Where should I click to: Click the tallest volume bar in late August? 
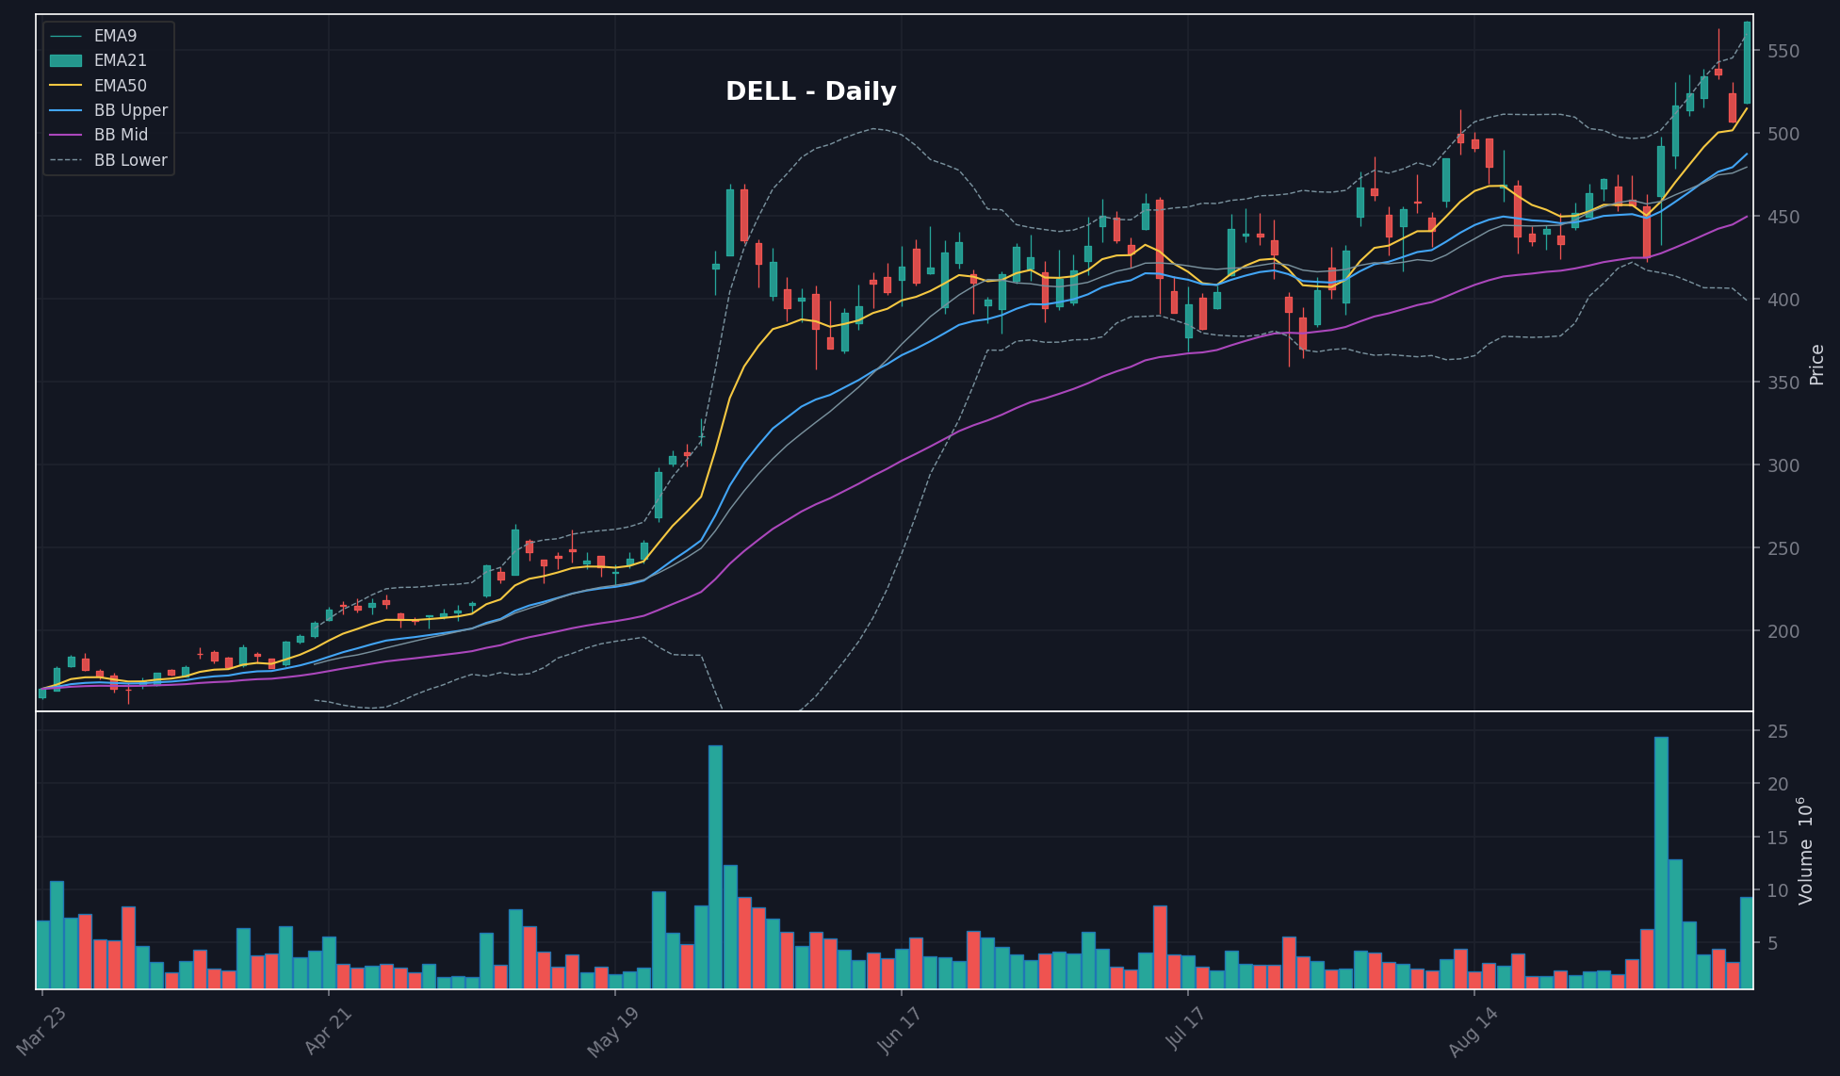(x=1661, y=863)
